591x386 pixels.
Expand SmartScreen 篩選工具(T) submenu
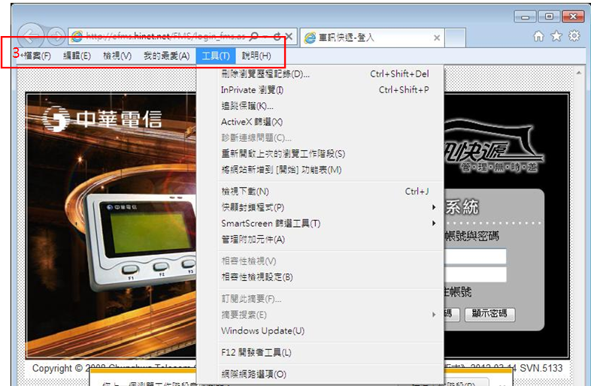tap(320, 223)
